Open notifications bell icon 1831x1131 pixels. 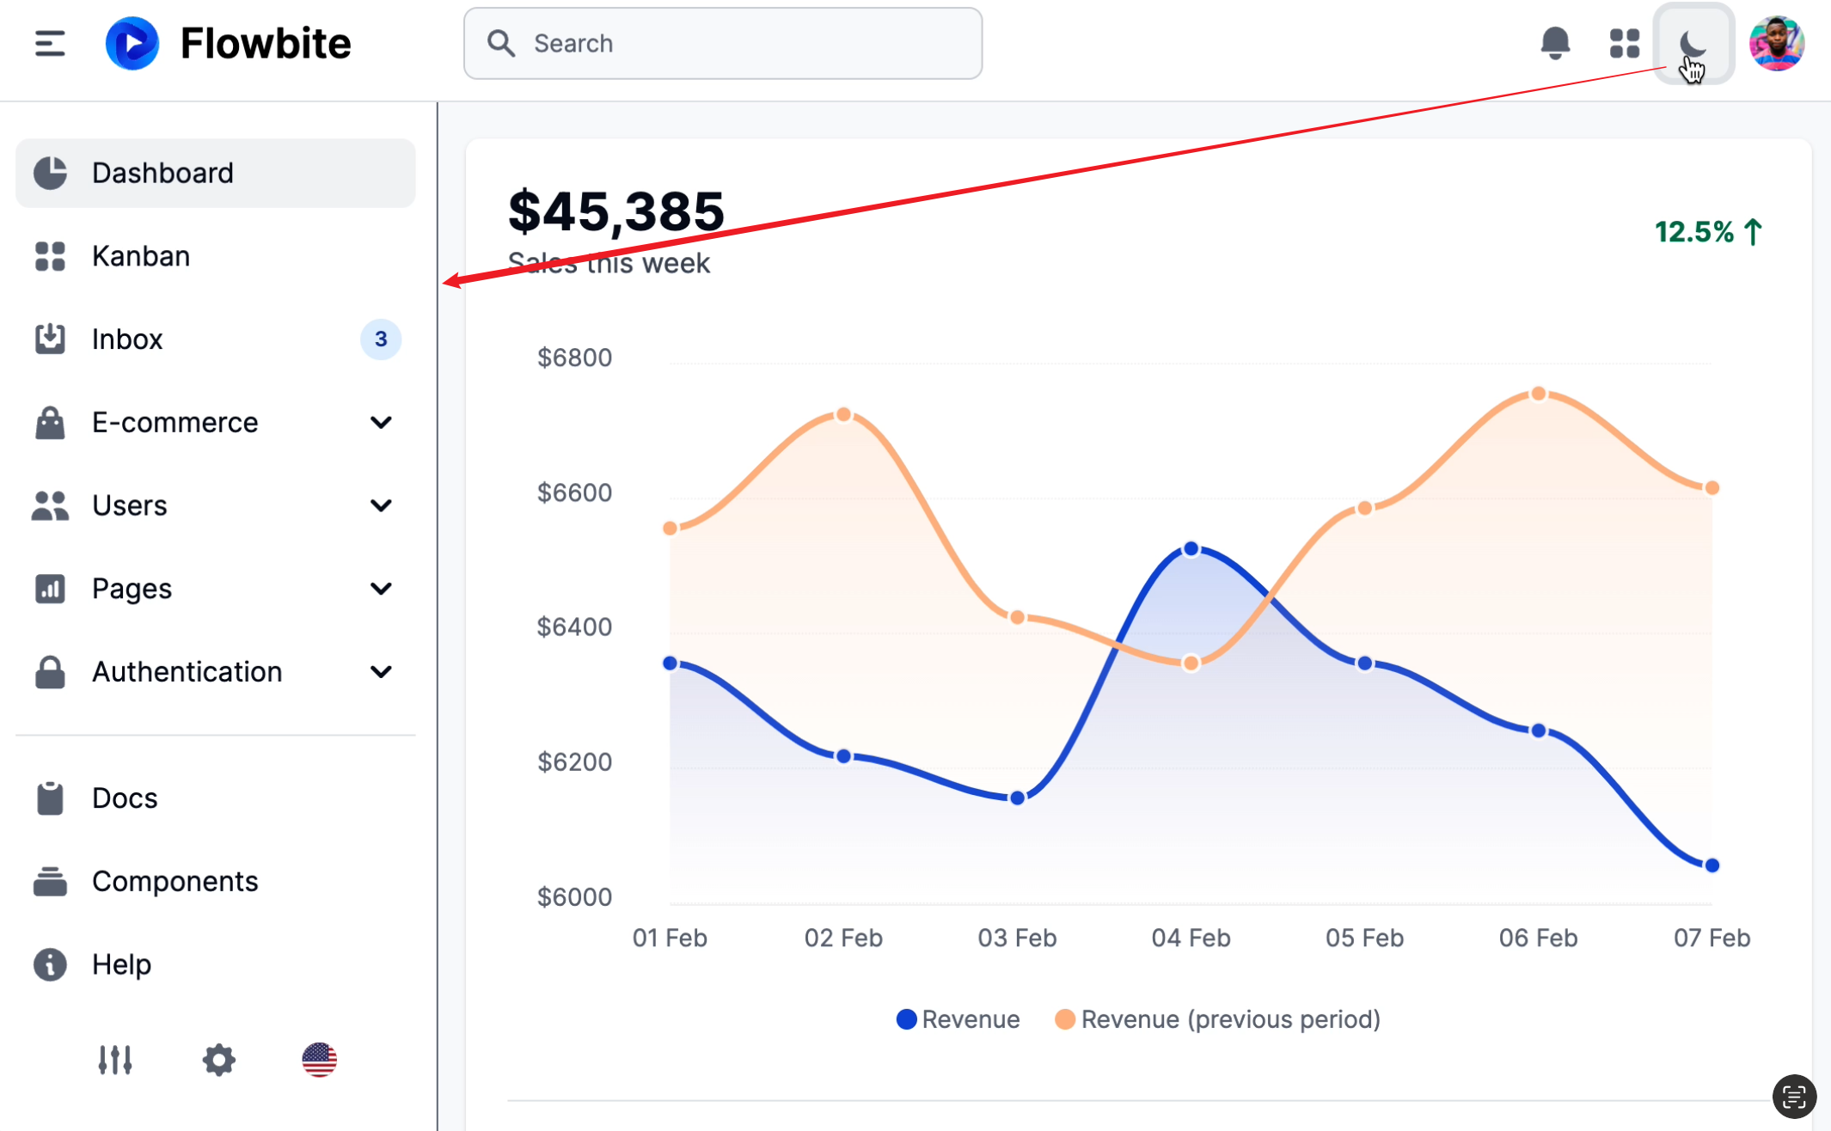tap(1554, 43)
